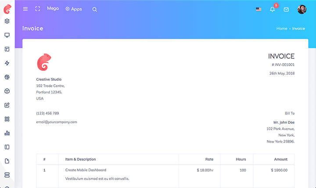Toggle the hamburger sidebar menu
The width and height of the screenshot is (316, 188).
(25, 9)
